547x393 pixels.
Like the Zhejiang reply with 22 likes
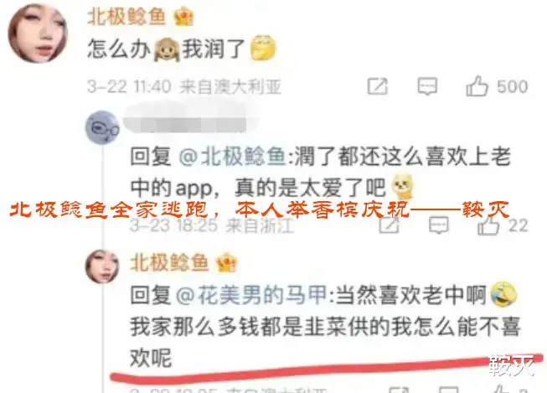[x=488, y=225]
